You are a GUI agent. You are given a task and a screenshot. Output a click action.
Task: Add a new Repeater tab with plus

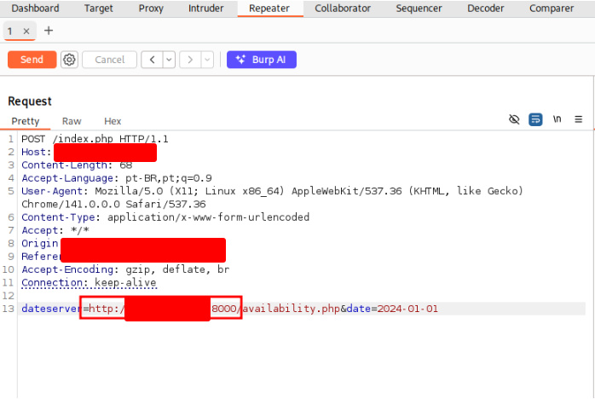(49, 31)
